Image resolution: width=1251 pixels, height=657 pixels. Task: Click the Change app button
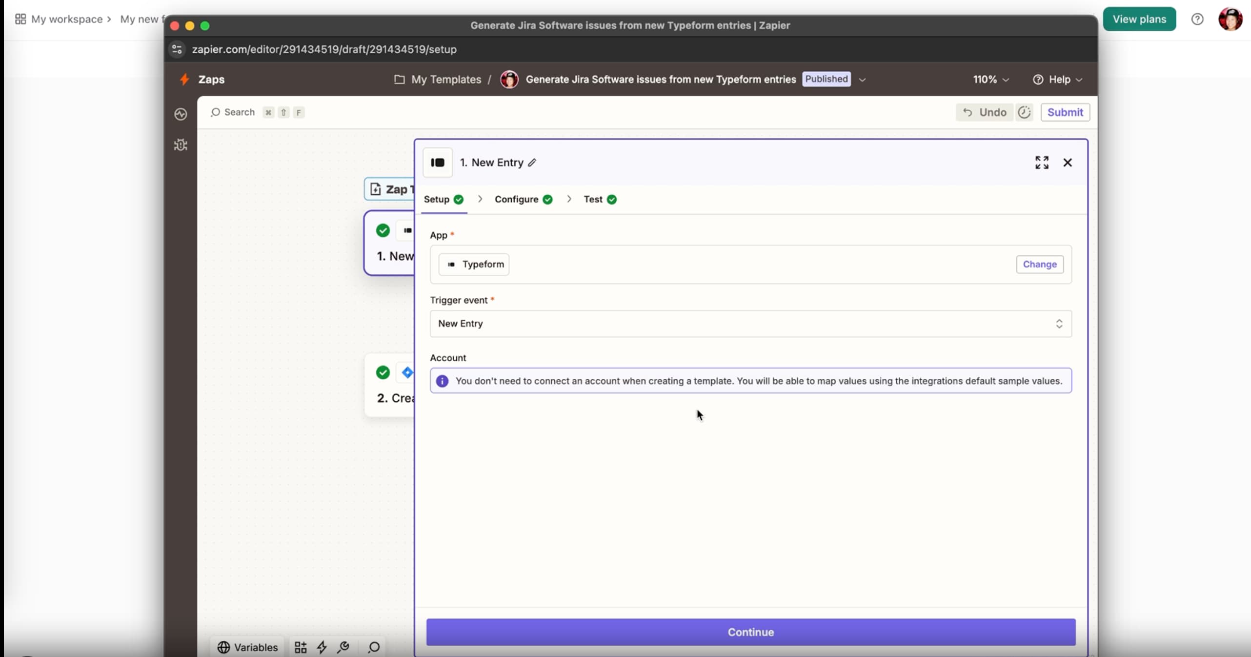point(1040,264)
